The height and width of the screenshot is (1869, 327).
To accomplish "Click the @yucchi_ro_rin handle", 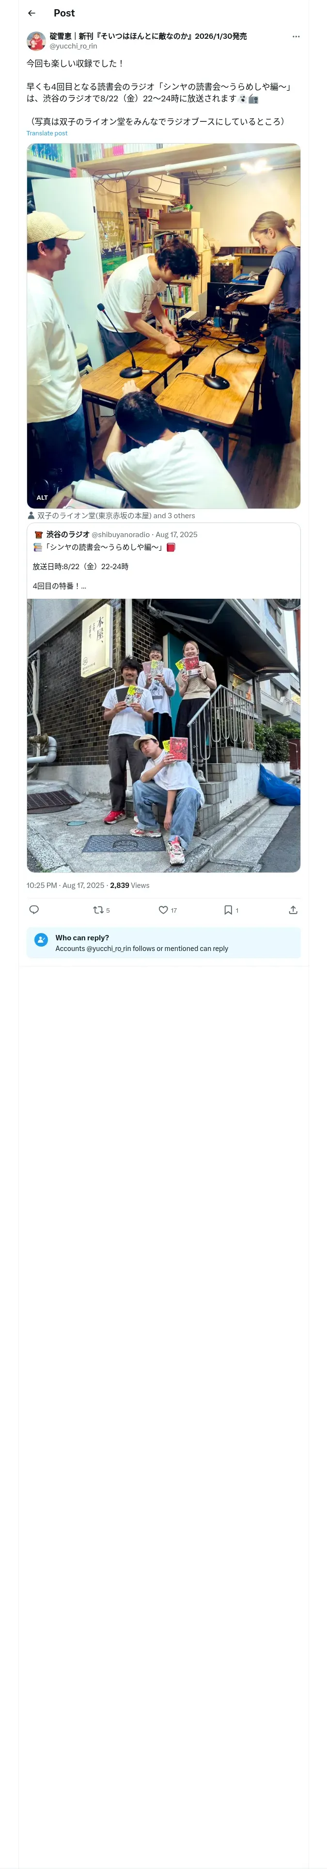I will [73, 46].
